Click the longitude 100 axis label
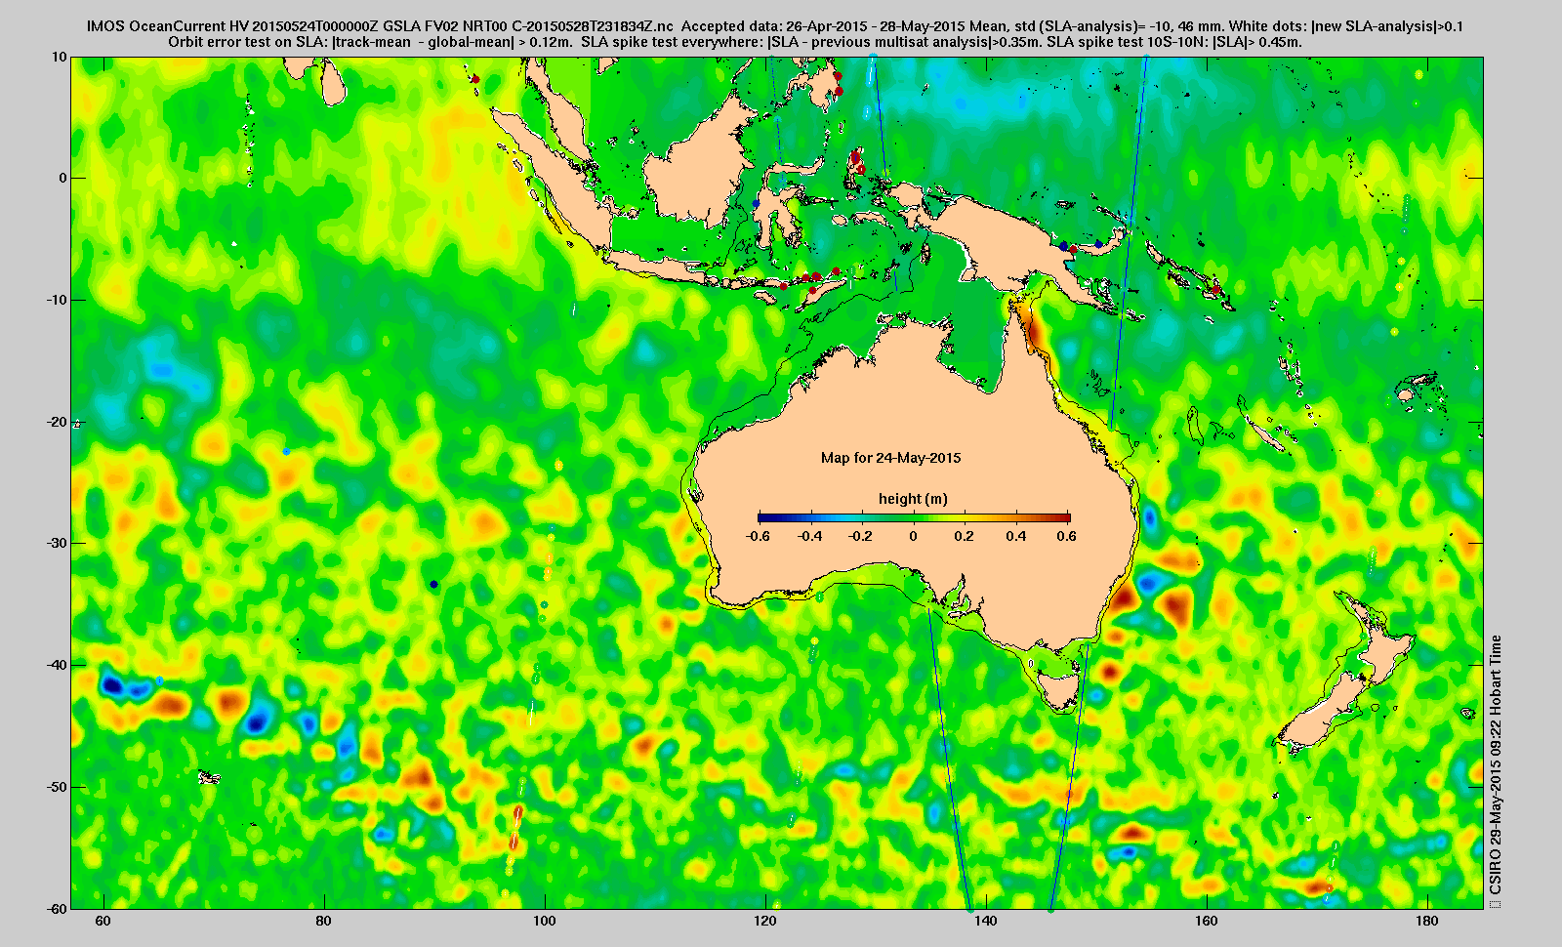This screenshot has width=1562, height=947. [545, 921]
